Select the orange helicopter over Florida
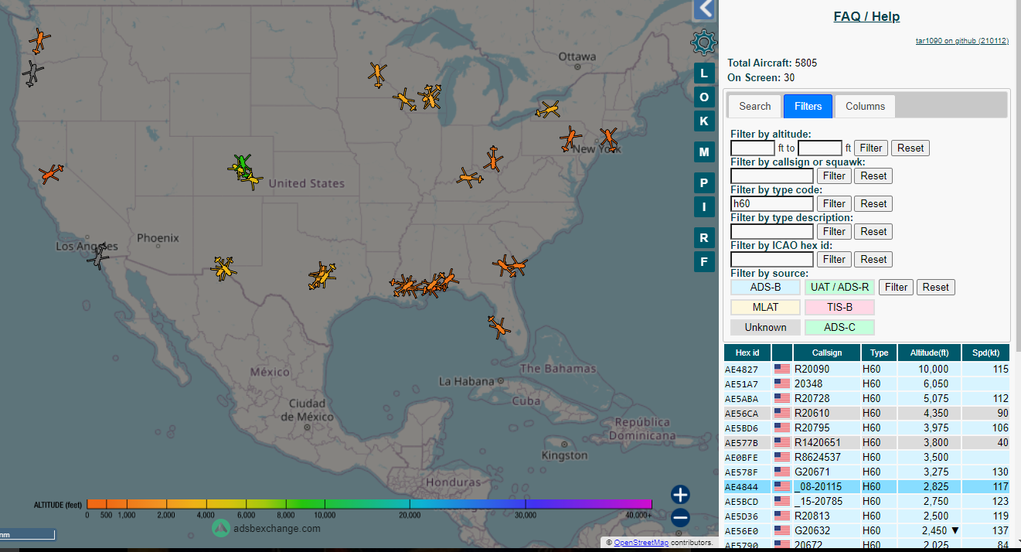Screen dimensions: 1021x552 click(499, 326)
